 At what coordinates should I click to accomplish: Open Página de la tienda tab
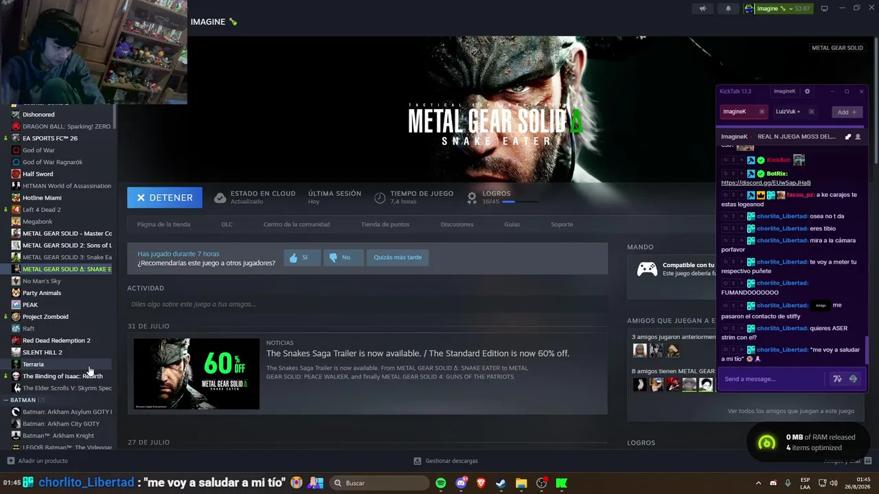pos(163,224)
